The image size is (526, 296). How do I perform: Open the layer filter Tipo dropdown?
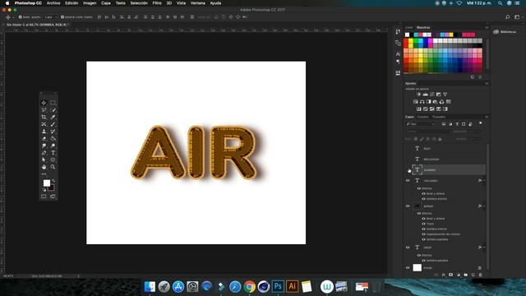click(421, 124)
